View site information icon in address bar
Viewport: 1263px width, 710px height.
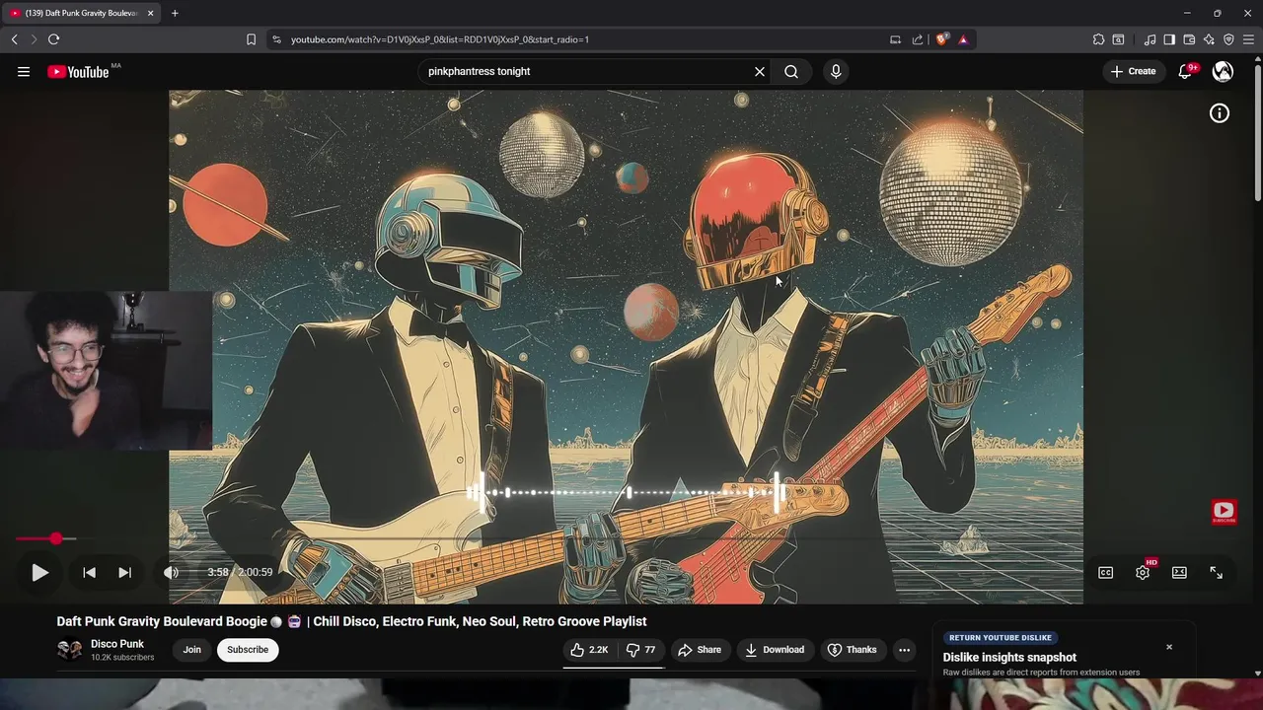[276, 39]
